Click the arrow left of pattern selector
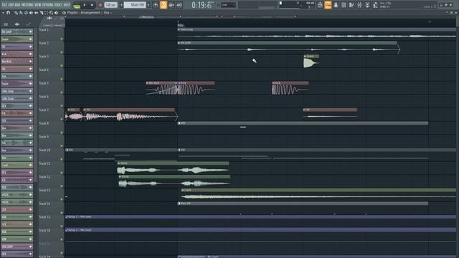The image size is (459, 258). coord(121,5)
